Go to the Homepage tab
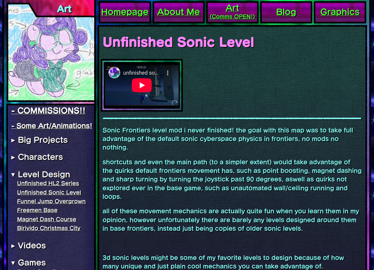 (125, 12)
